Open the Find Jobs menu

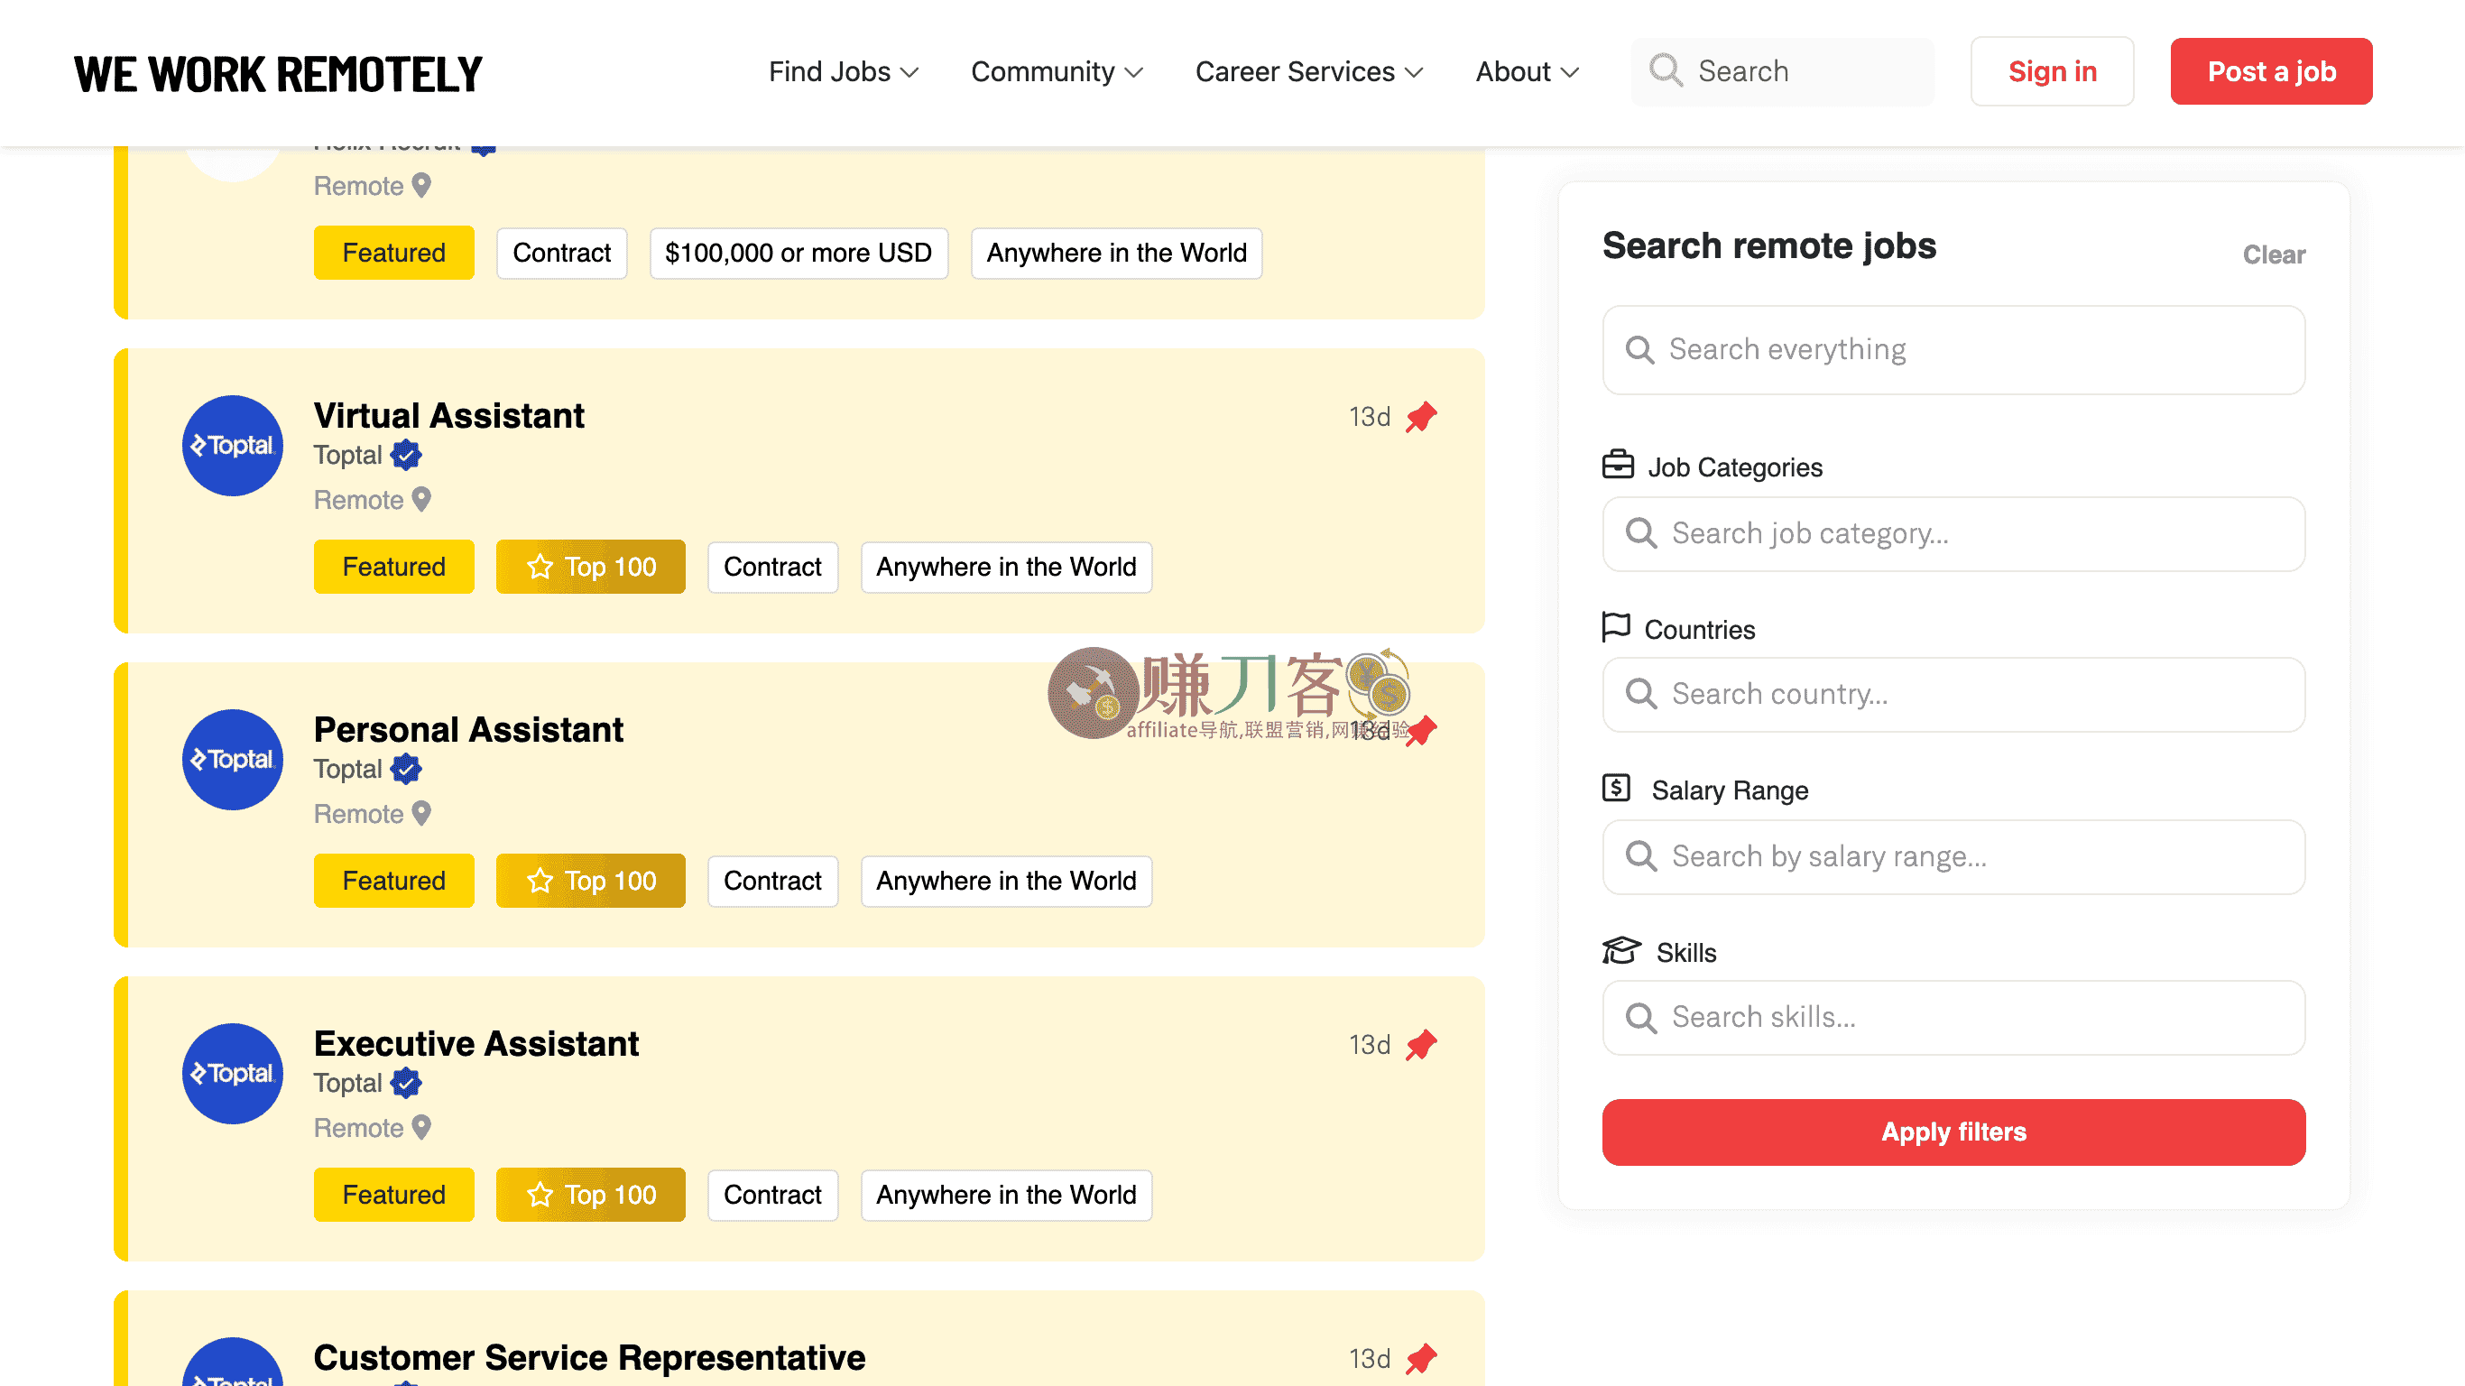pos(843,72)
